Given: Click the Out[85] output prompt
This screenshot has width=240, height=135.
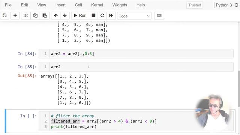Looking at the screenshot, I should [x=27, y=76].
